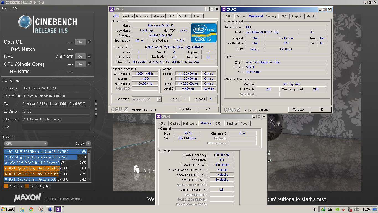The image size is (378, 213).
Task: Toggle the OpenGL test checkbox
Action: (x=89, y=42)
